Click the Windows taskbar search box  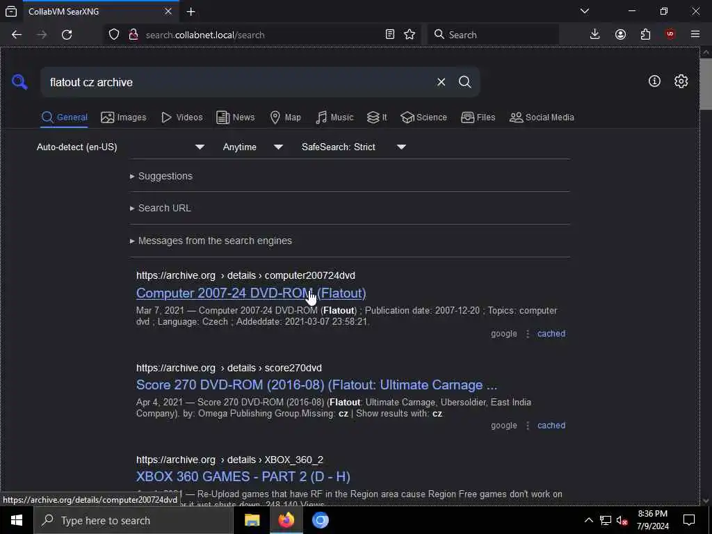click(133, 520)
